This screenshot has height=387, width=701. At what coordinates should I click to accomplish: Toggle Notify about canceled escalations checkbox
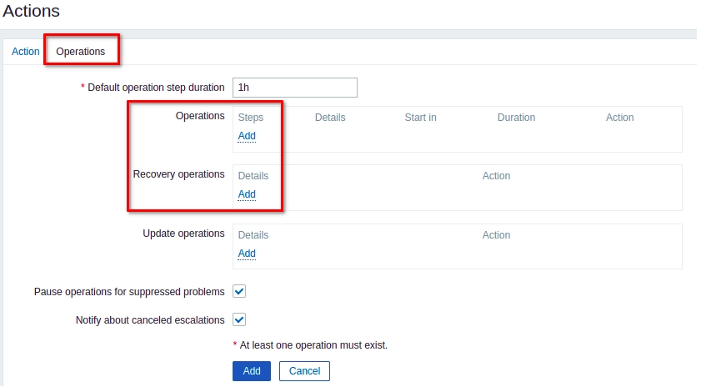(239, 319)
